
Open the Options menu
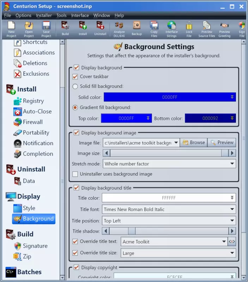[x=23, y=16]
